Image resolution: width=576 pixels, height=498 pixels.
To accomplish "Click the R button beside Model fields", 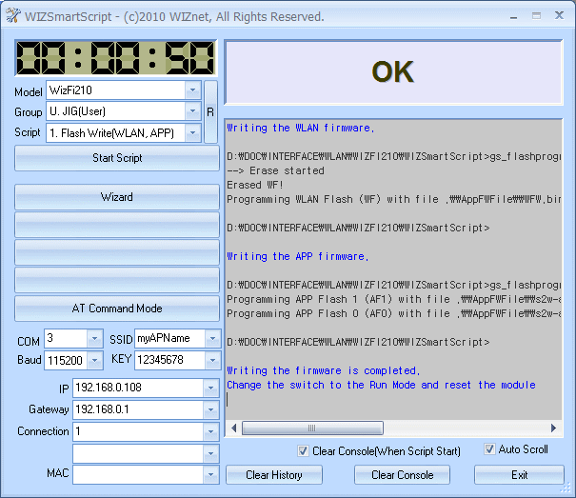I will [x=210, y=111].
